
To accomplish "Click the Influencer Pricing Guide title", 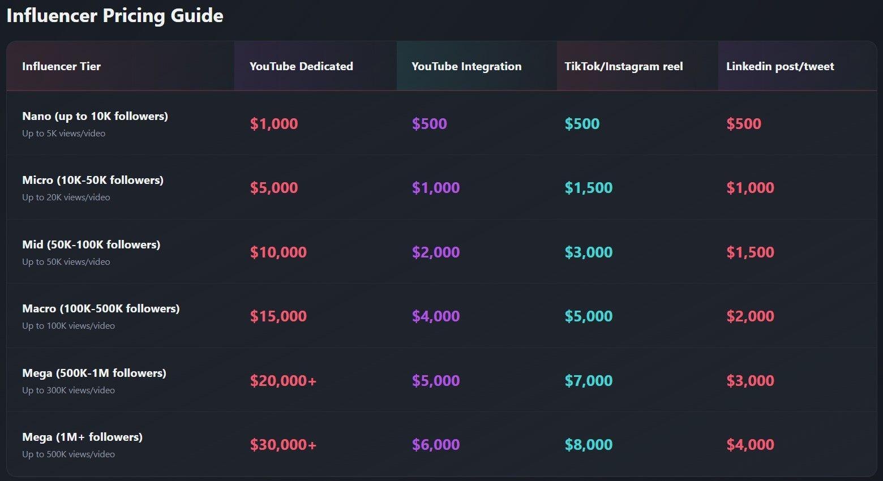I will pos(115,15).
